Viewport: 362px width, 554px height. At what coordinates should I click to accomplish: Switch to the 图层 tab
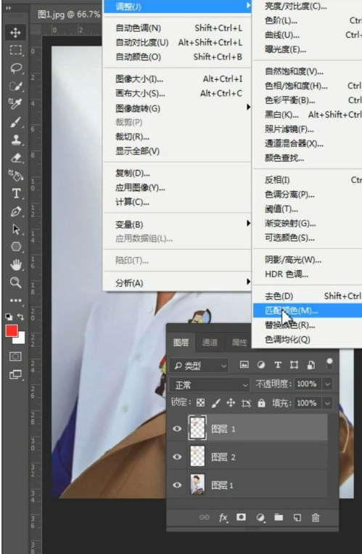tap(181, 343)
